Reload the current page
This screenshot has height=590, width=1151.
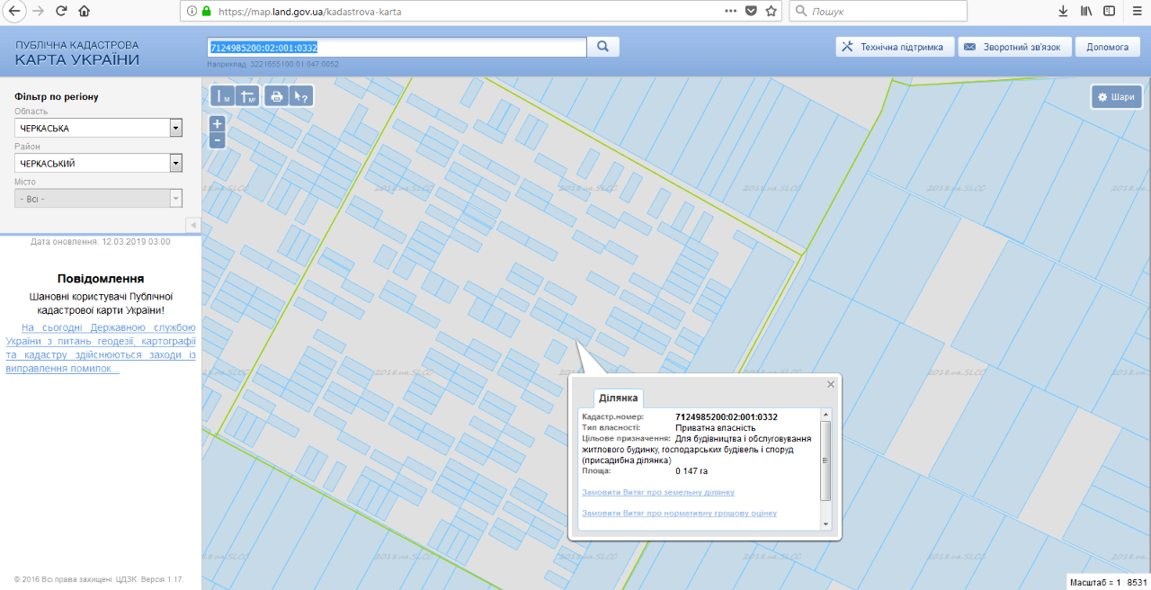[x=61, y=11]
